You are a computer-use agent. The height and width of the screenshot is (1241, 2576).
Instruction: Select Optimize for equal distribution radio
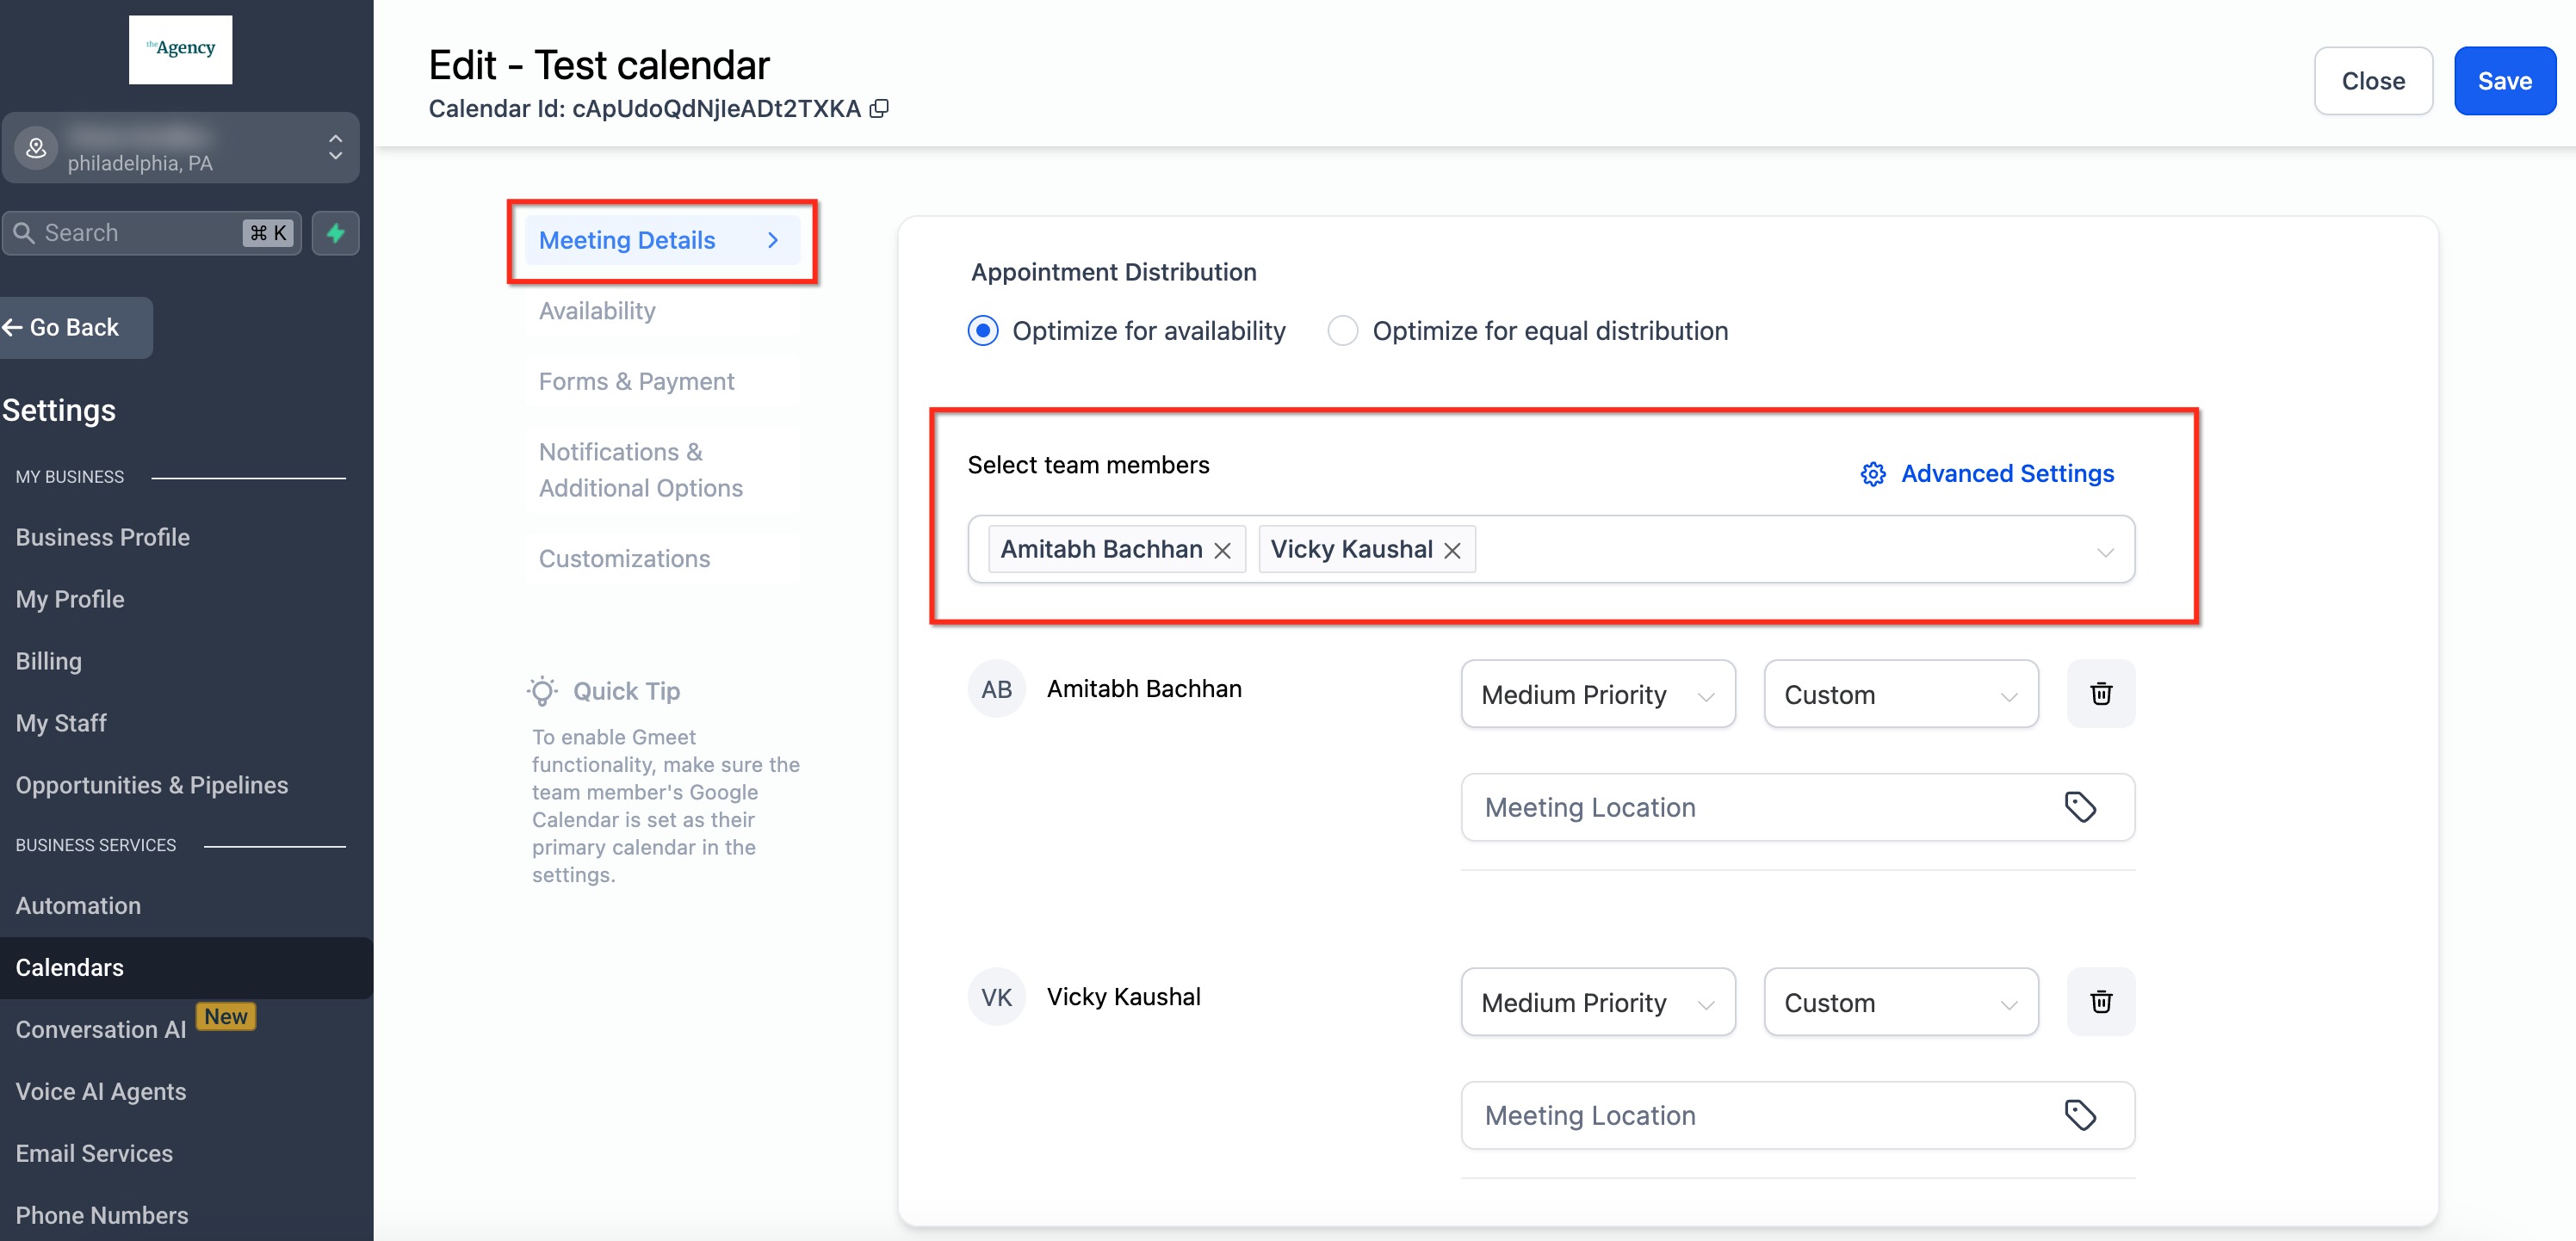[1342, 330]
